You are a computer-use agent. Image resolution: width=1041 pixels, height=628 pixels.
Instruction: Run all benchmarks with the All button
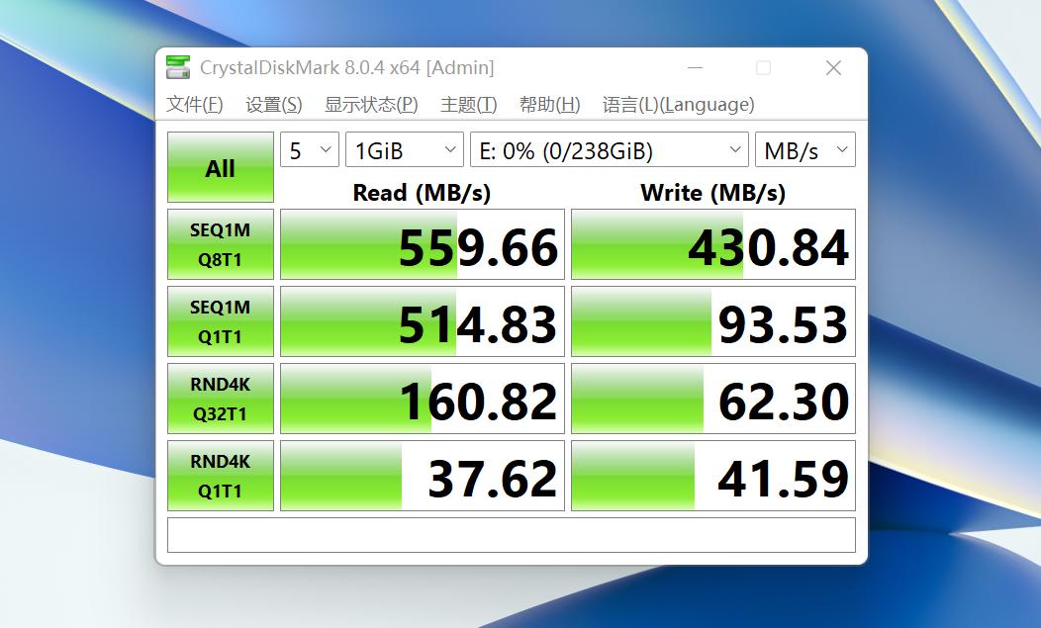click(x=221, y=167)
